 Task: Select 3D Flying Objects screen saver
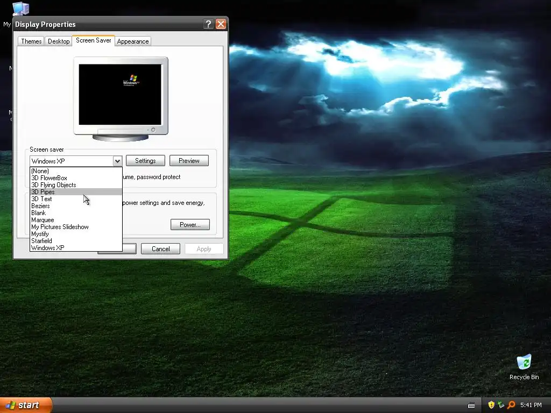(x=76, y=185)
